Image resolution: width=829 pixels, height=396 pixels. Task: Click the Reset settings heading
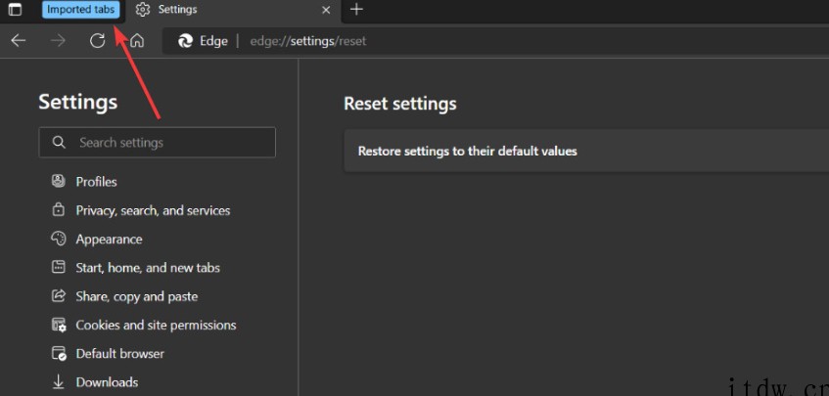400,104
